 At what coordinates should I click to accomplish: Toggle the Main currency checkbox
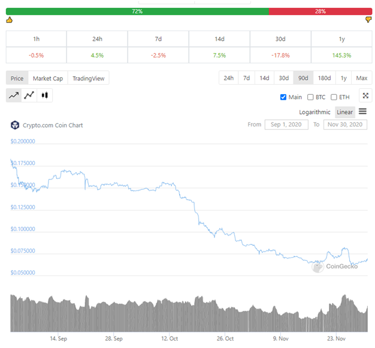(x=283, y=97)
